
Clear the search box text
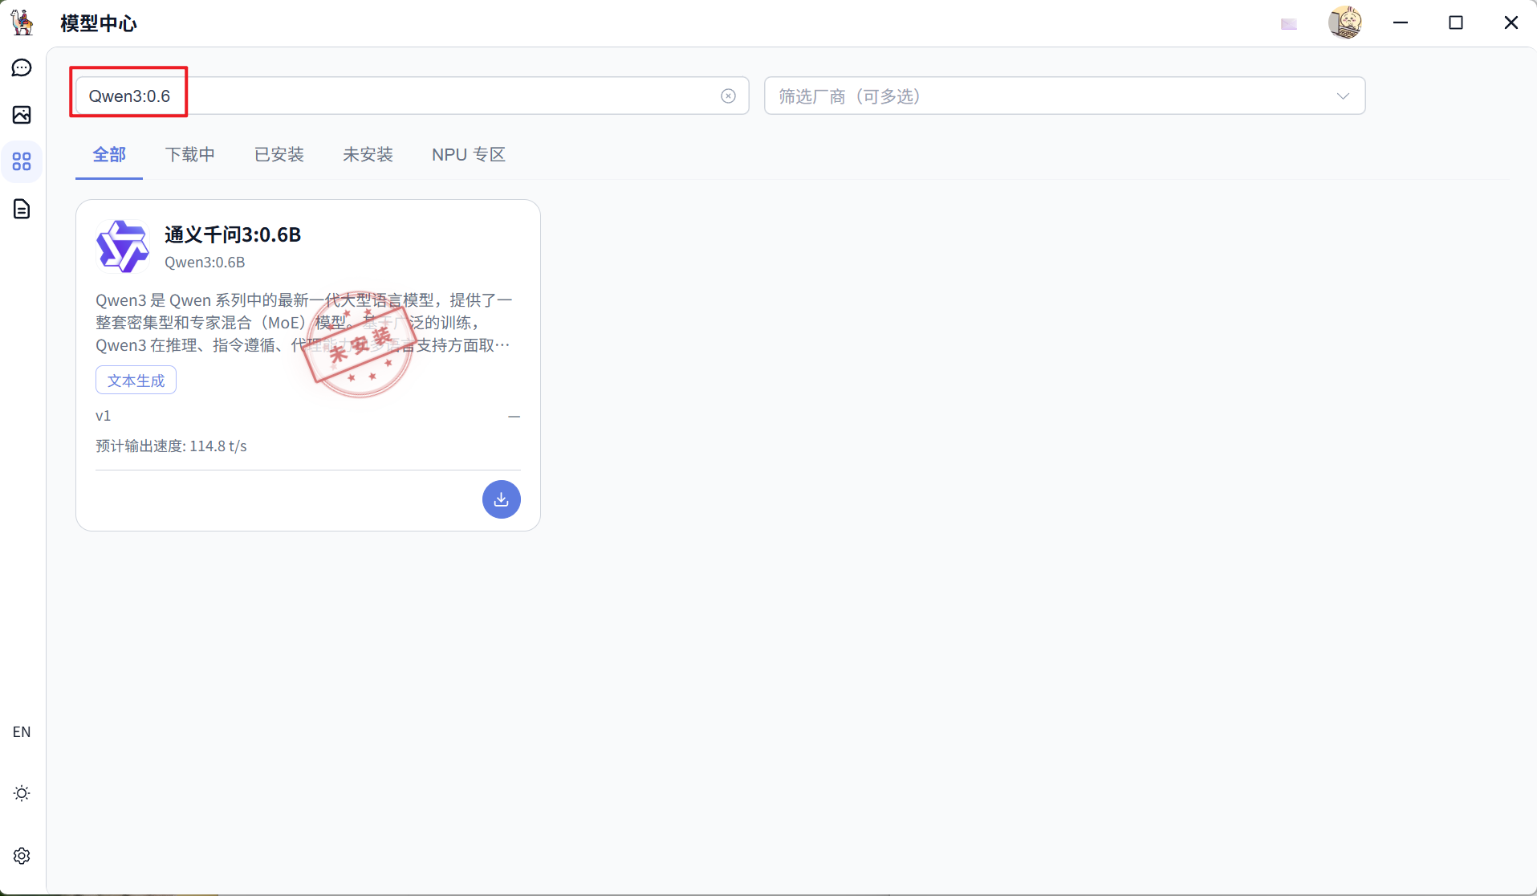point(728,96)
